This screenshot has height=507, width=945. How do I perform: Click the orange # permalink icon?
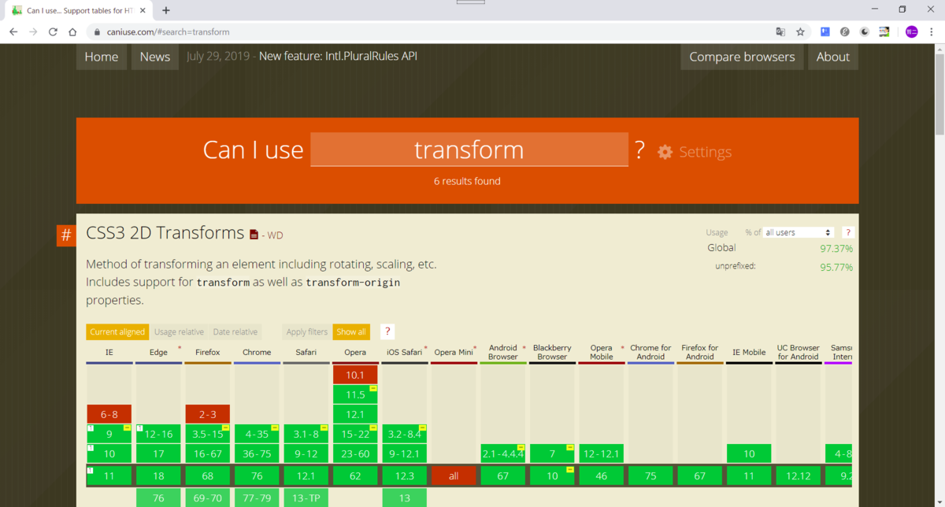pos(66,235)
